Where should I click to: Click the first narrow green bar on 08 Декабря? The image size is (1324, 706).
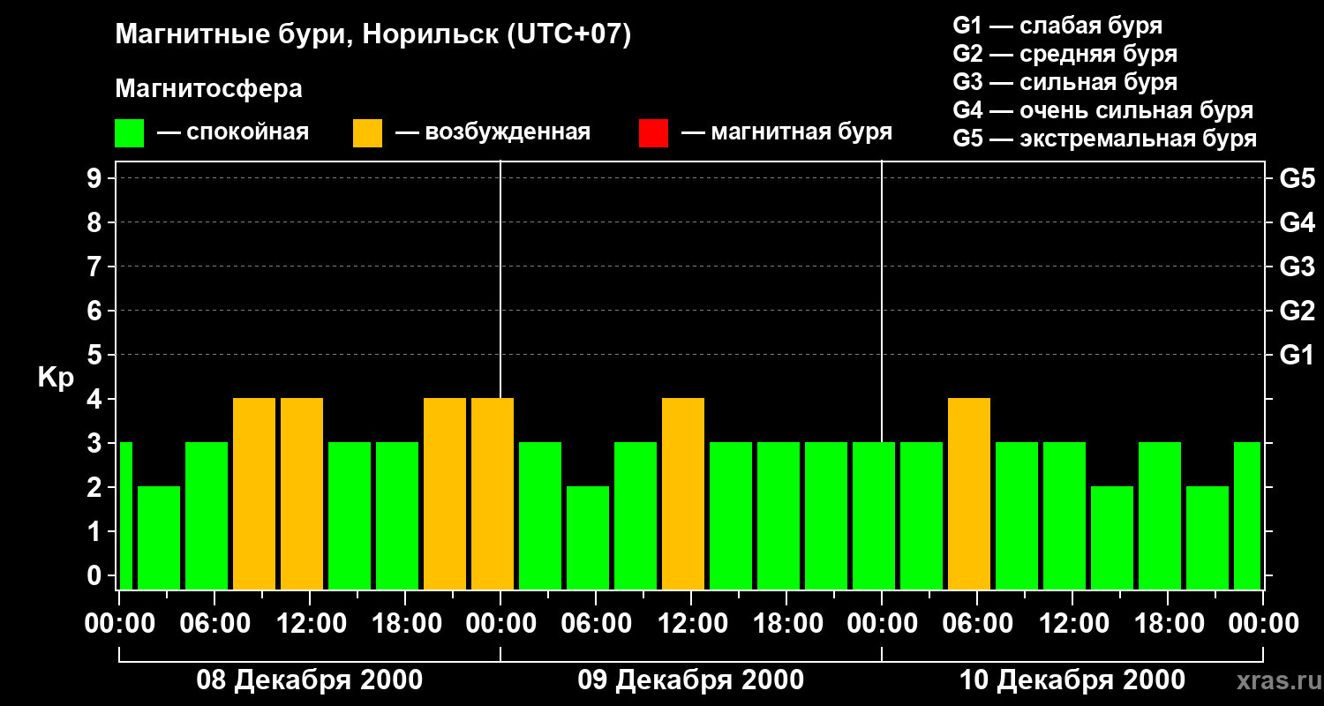[x=125, y=515]
